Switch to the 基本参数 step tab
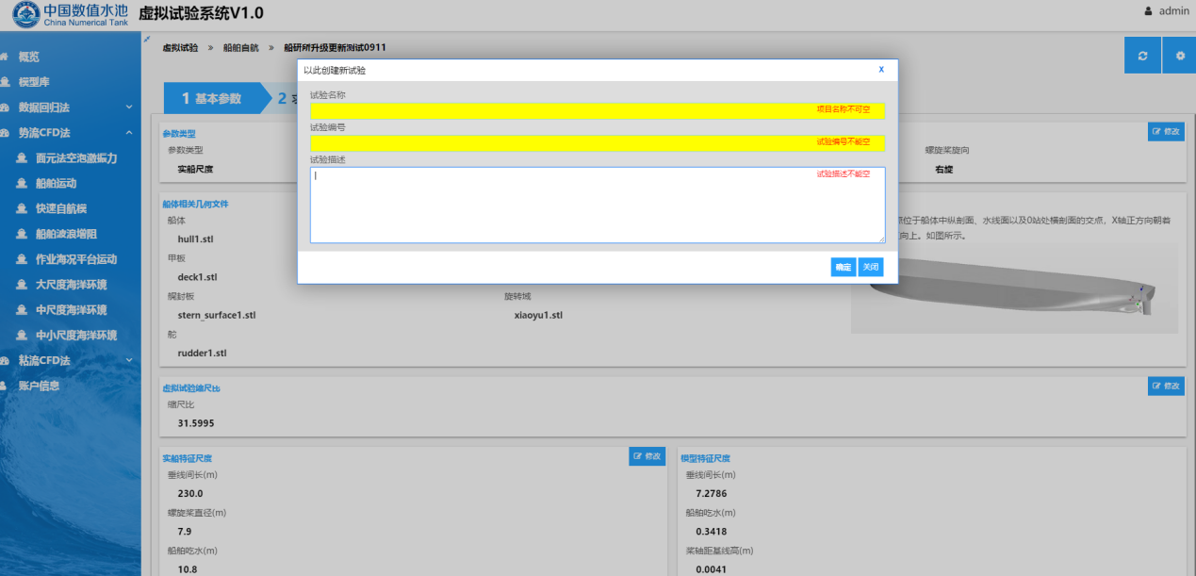The height and width of the screenshot is (576, 1196). point(211,98)
